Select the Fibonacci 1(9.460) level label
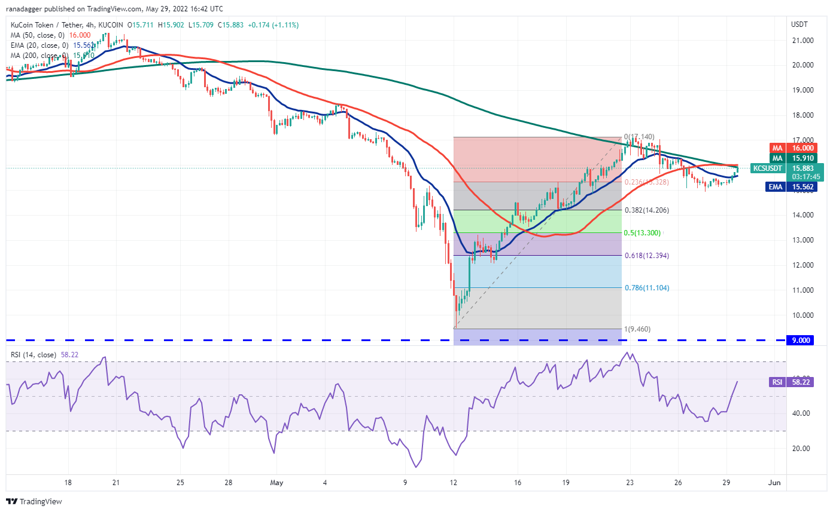The image size is (833, 512). pos(637,329)
